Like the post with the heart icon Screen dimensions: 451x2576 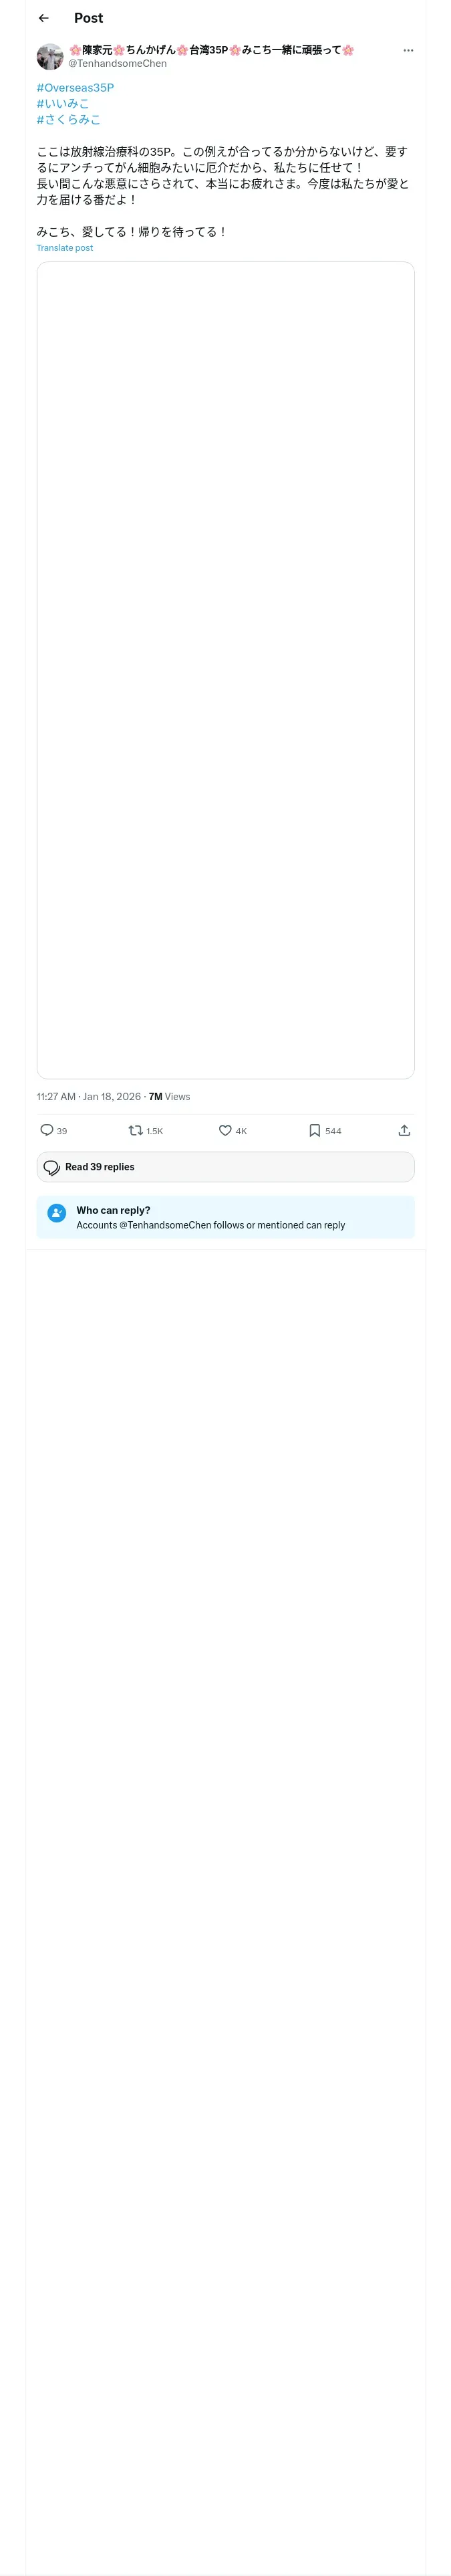tap(225, 1131)
